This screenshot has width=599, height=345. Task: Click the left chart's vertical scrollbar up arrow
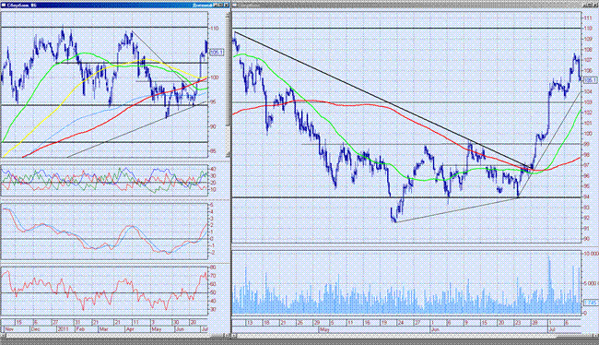[228, 15]
